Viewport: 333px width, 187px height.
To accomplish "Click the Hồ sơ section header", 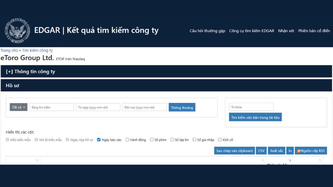I will pyautogui.click(x=166, y=85).
